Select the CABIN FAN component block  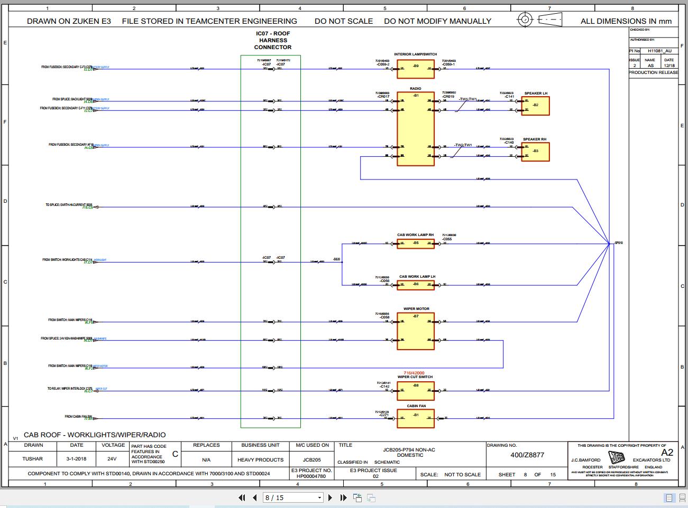pyautogui.click(x=416, y=418)
